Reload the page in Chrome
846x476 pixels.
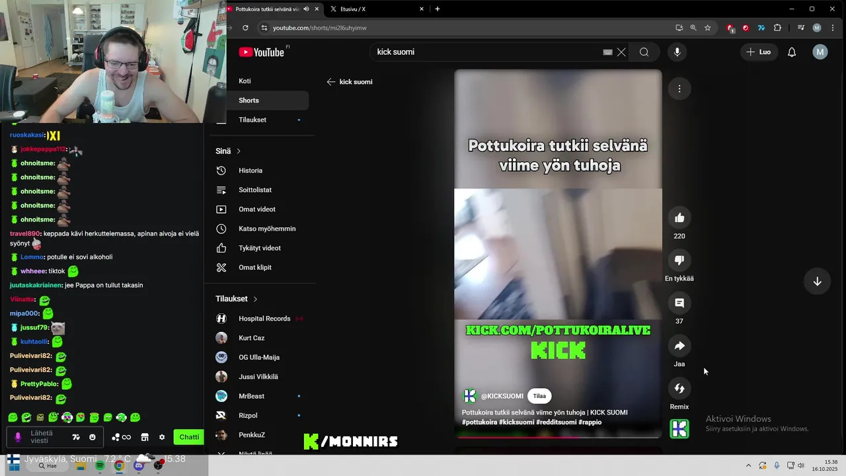pos(245,28)
